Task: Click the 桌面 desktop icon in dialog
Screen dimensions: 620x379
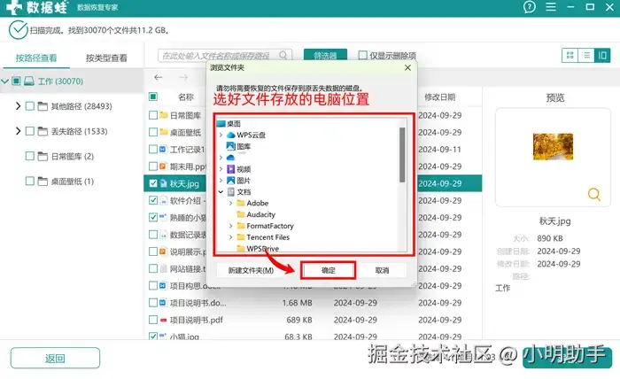Action: click(221, 124)
